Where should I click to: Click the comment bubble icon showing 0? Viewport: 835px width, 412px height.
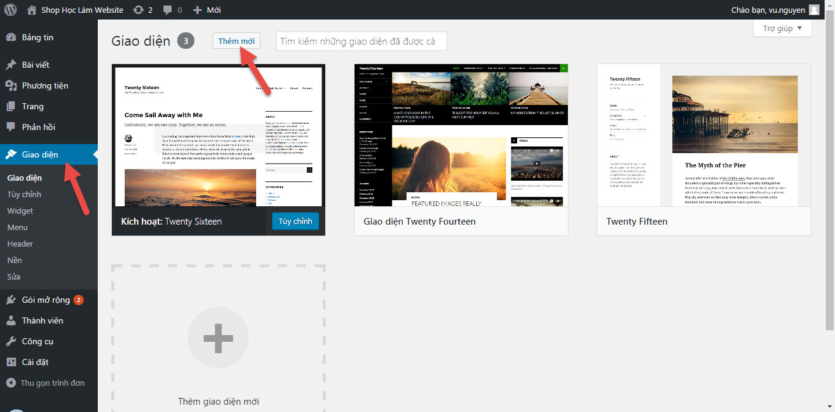point(172,10)
